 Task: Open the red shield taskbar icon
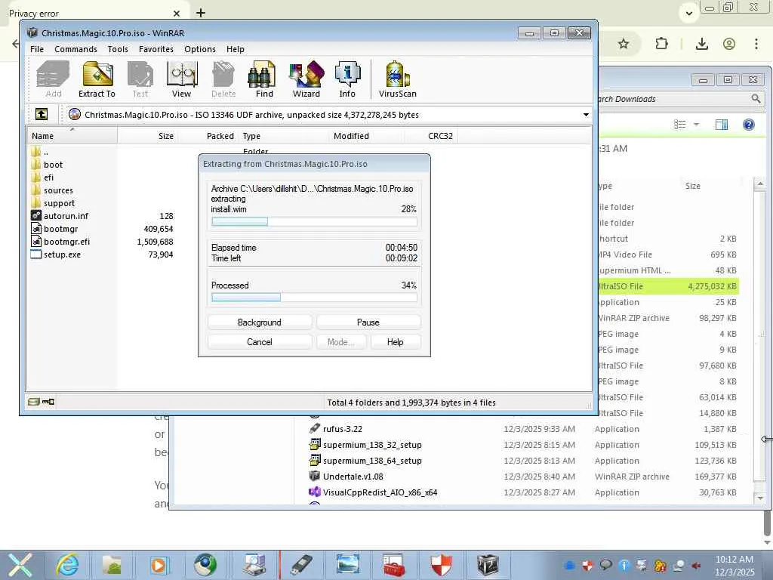point(441,565)
